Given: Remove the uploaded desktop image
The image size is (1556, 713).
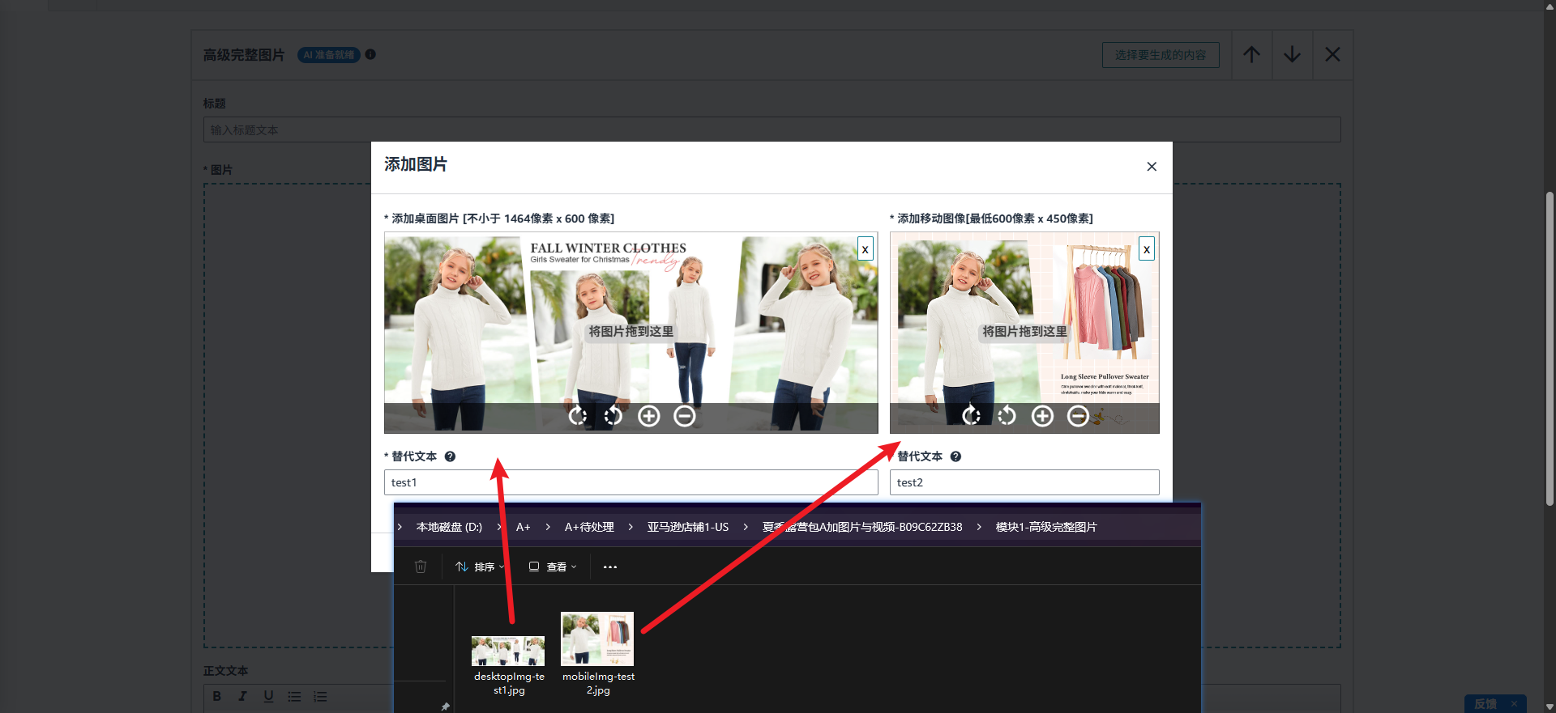Looking at the screenshot, I should pos(866,248).
